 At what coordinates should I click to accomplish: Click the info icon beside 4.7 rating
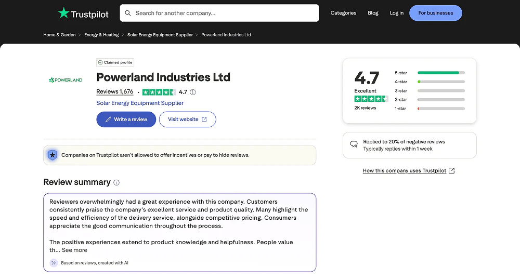tap(193, 92)
